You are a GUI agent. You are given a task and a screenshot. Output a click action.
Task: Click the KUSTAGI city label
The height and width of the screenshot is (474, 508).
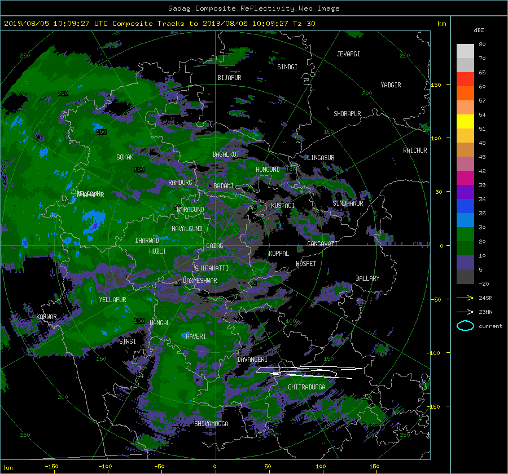(x=283, y=206)
